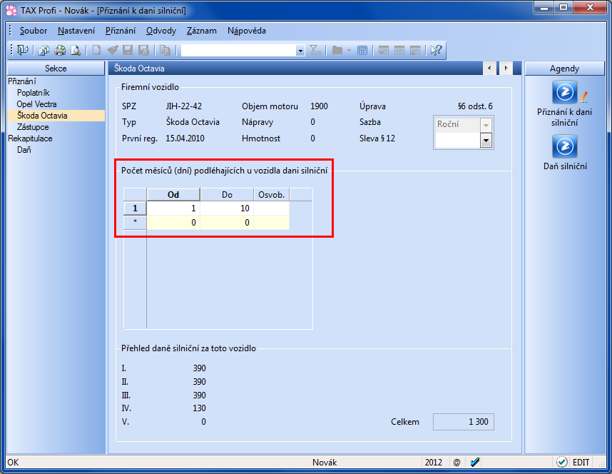612x474 pixels.
Task: Click the first comment note toolbar icon
Action: [383, 50]
